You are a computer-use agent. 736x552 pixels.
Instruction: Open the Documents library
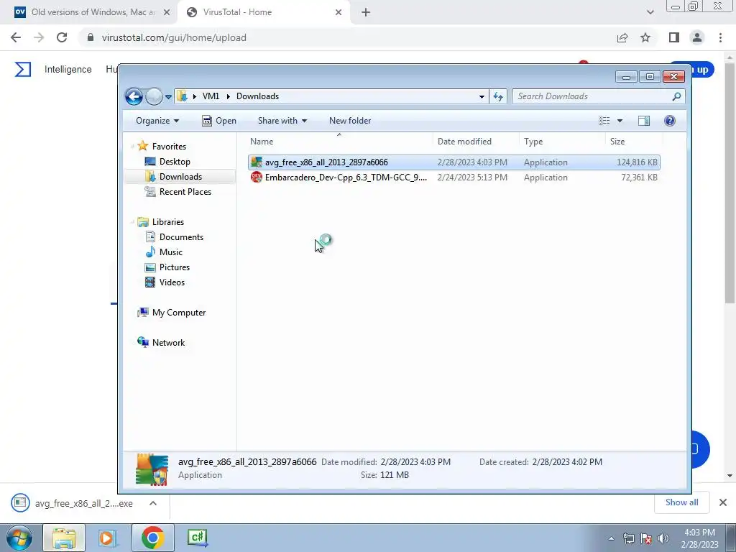pos(181,237)
